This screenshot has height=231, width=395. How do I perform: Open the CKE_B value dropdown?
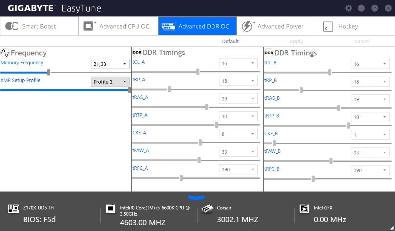coord(370,135)
